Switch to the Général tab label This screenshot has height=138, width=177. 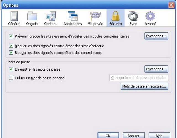[14, 24]
